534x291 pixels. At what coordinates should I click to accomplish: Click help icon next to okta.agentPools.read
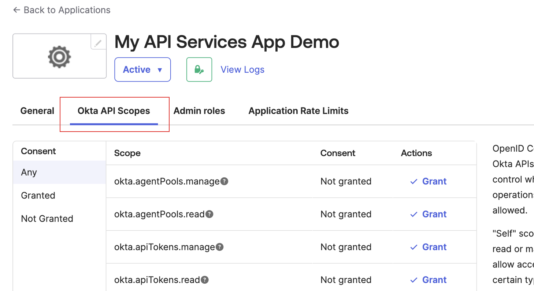209,214
